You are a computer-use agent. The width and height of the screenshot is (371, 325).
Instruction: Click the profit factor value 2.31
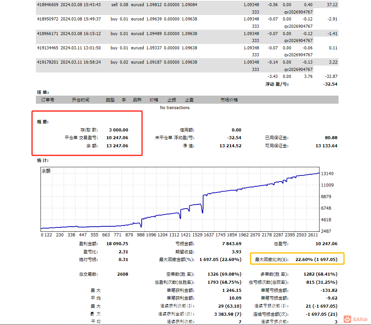click(123, 252)
